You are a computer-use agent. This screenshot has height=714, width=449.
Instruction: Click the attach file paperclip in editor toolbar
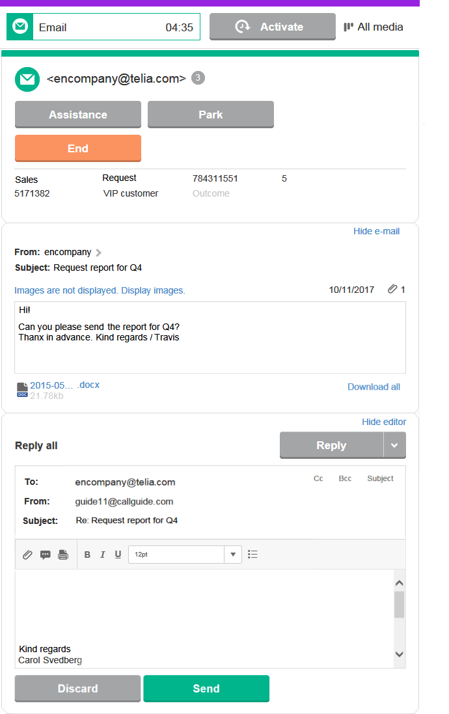click(x=27, y=555)
